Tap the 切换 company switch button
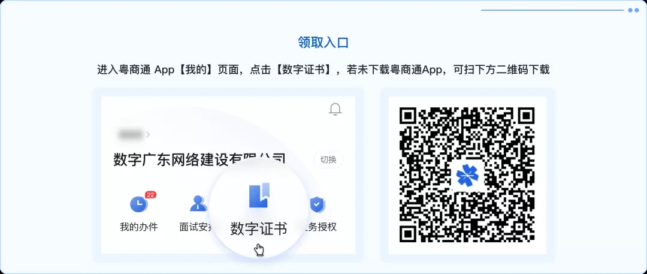The width and height of the screenshot is (647, 274). click(x=328, y=160)
